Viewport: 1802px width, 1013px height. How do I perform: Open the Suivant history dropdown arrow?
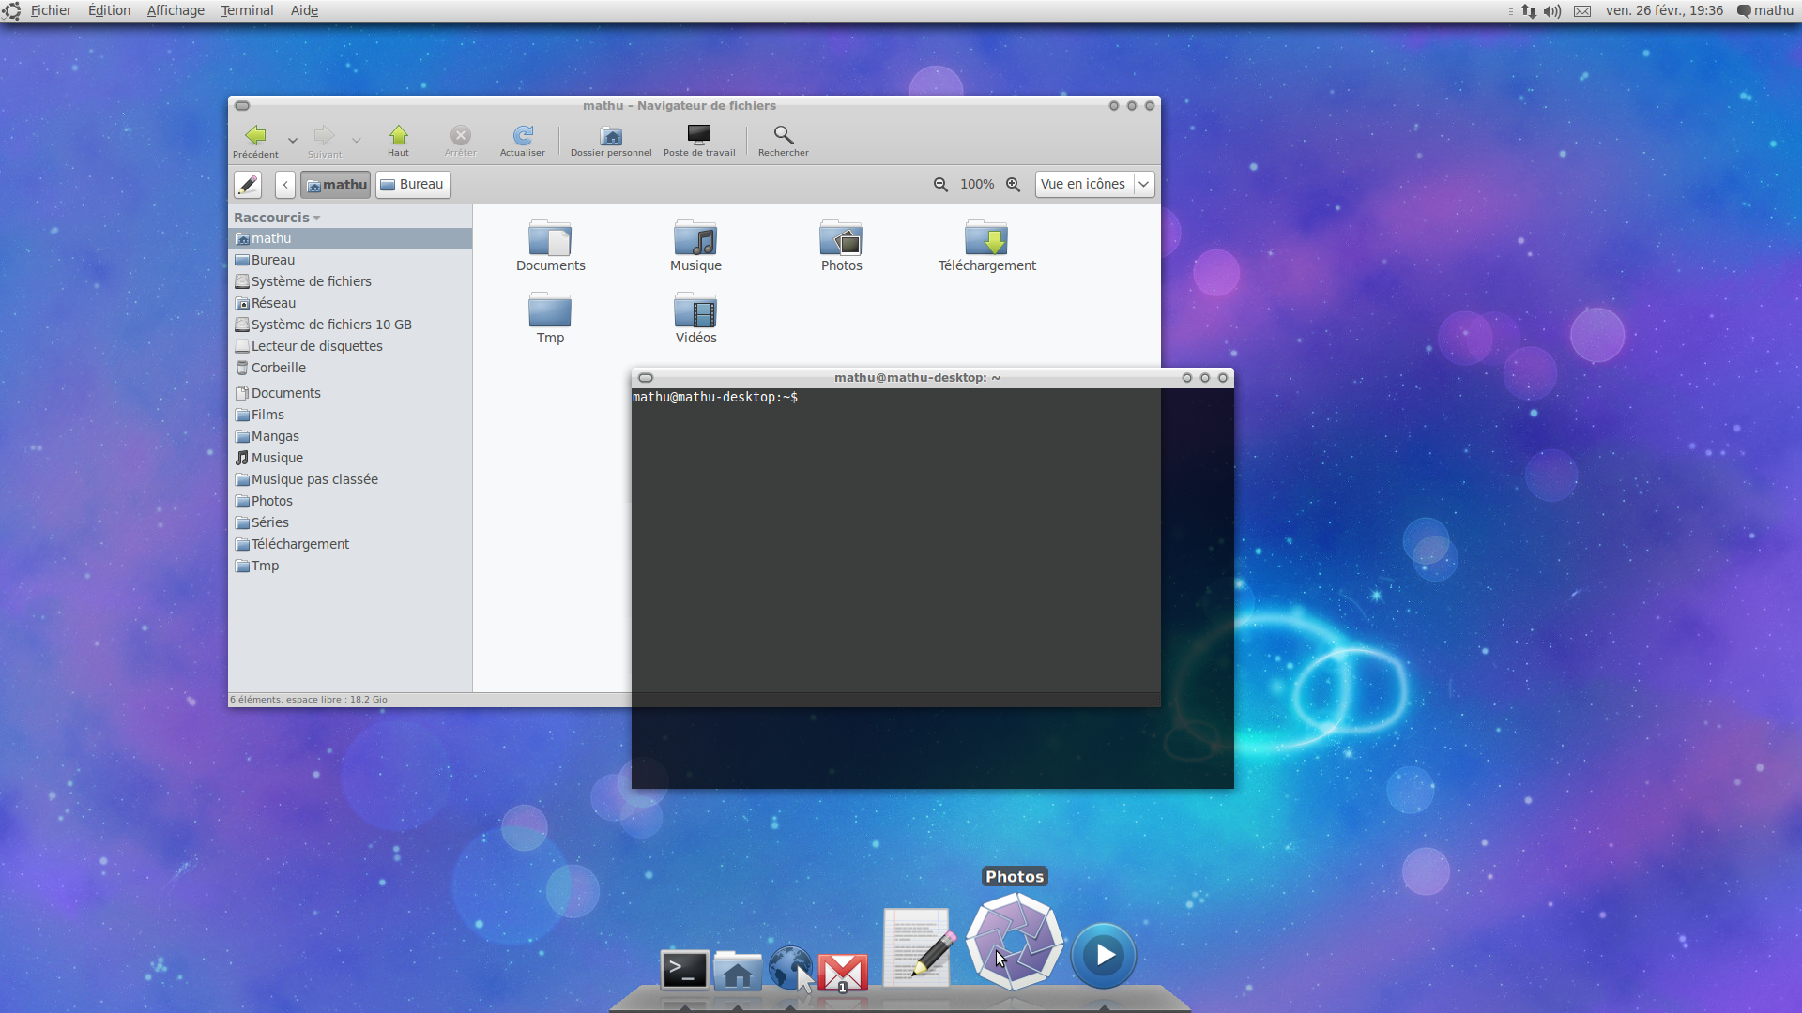pyautogui.click(x=357, y=141)
